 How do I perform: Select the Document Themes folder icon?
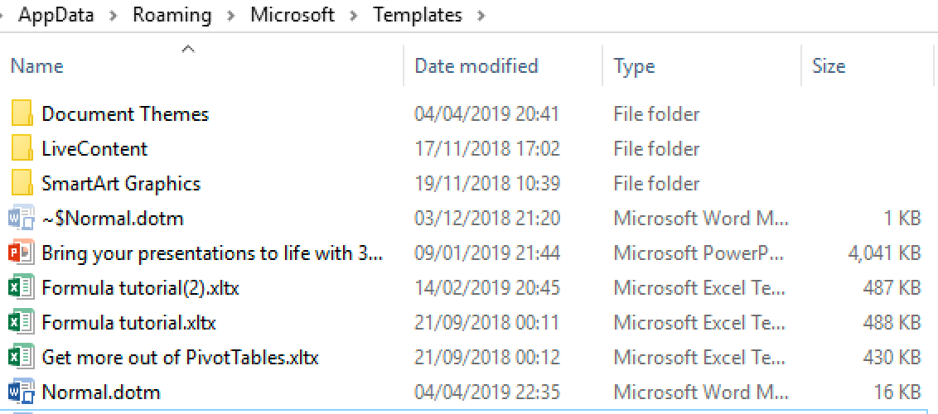[x=22, y=113]
